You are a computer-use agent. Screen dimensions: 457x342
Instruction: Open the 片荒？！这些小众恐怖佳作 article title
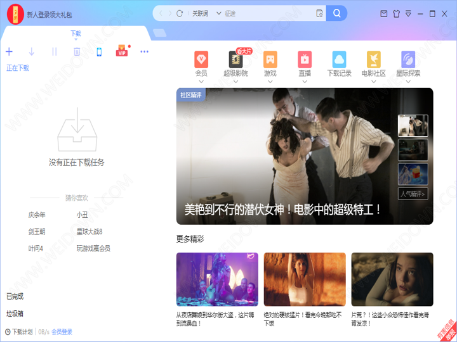pos(390,319)
